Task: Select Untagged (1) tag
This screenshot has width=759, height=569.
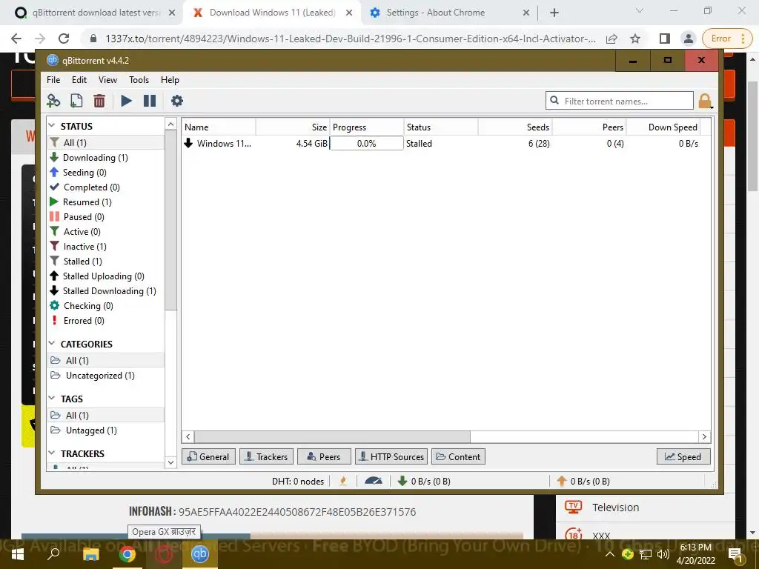Action: pyautogui.click(x=106, y=430)
